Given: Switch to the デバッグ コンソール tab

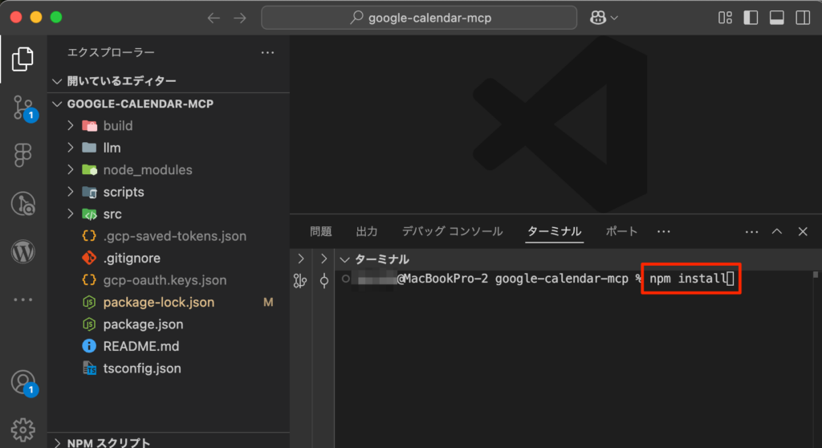Looking at the screenshot, I should (452, 231).
